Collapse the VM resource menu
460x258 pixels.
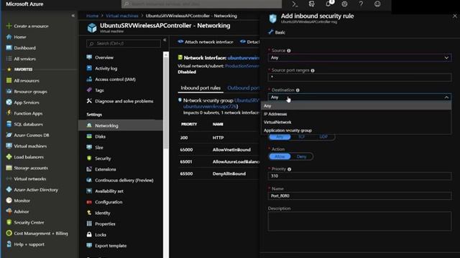click(x=165, y=40)
